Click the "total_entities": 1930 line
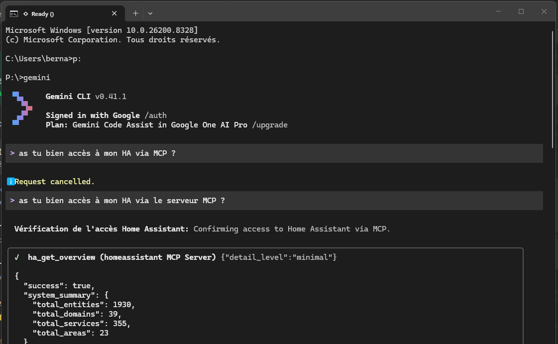Image resolution: width=558 pixels, height=344 pixels. (x=84, y=305)
